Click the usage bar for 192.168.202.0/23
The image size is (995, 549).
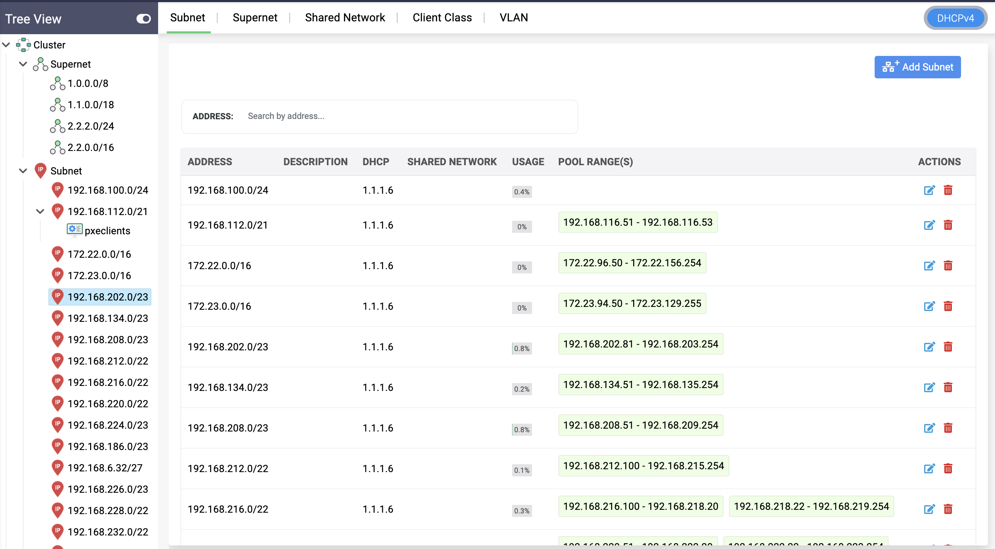pos(522,348)
